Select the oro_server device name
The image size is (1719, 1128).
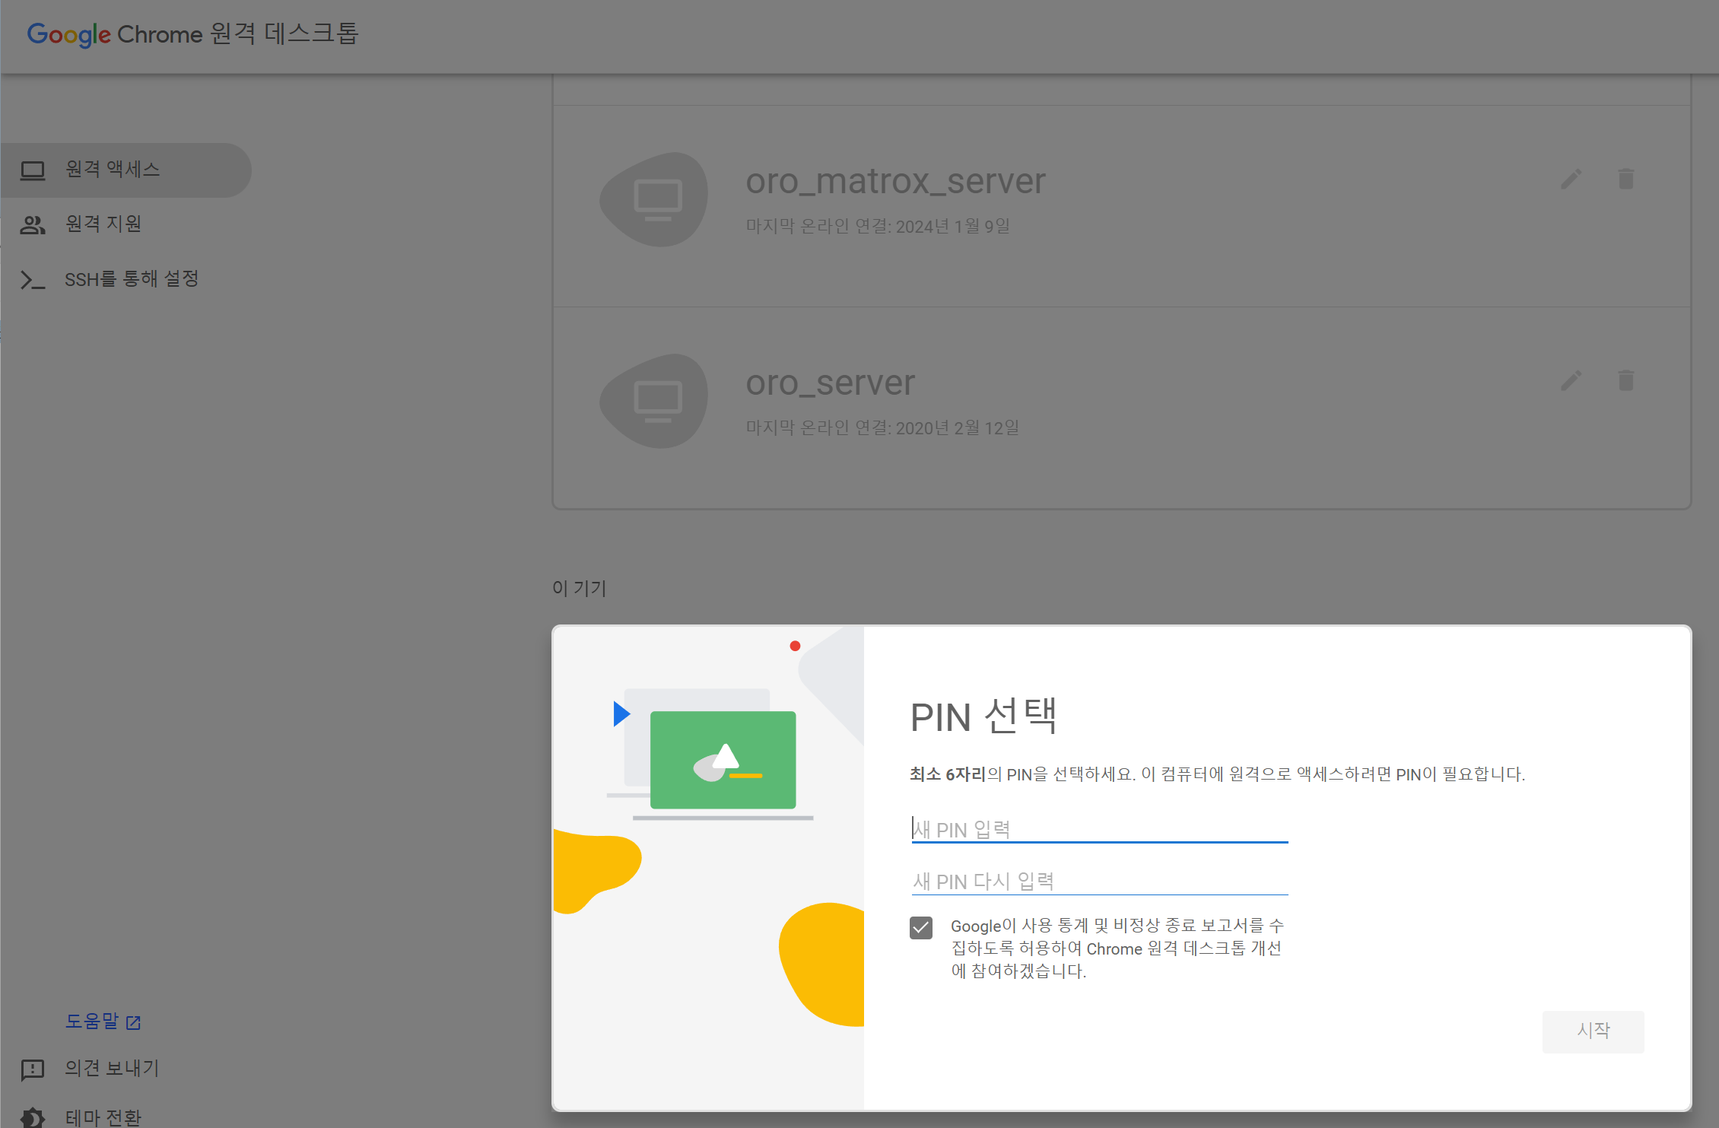click(830, 383)
